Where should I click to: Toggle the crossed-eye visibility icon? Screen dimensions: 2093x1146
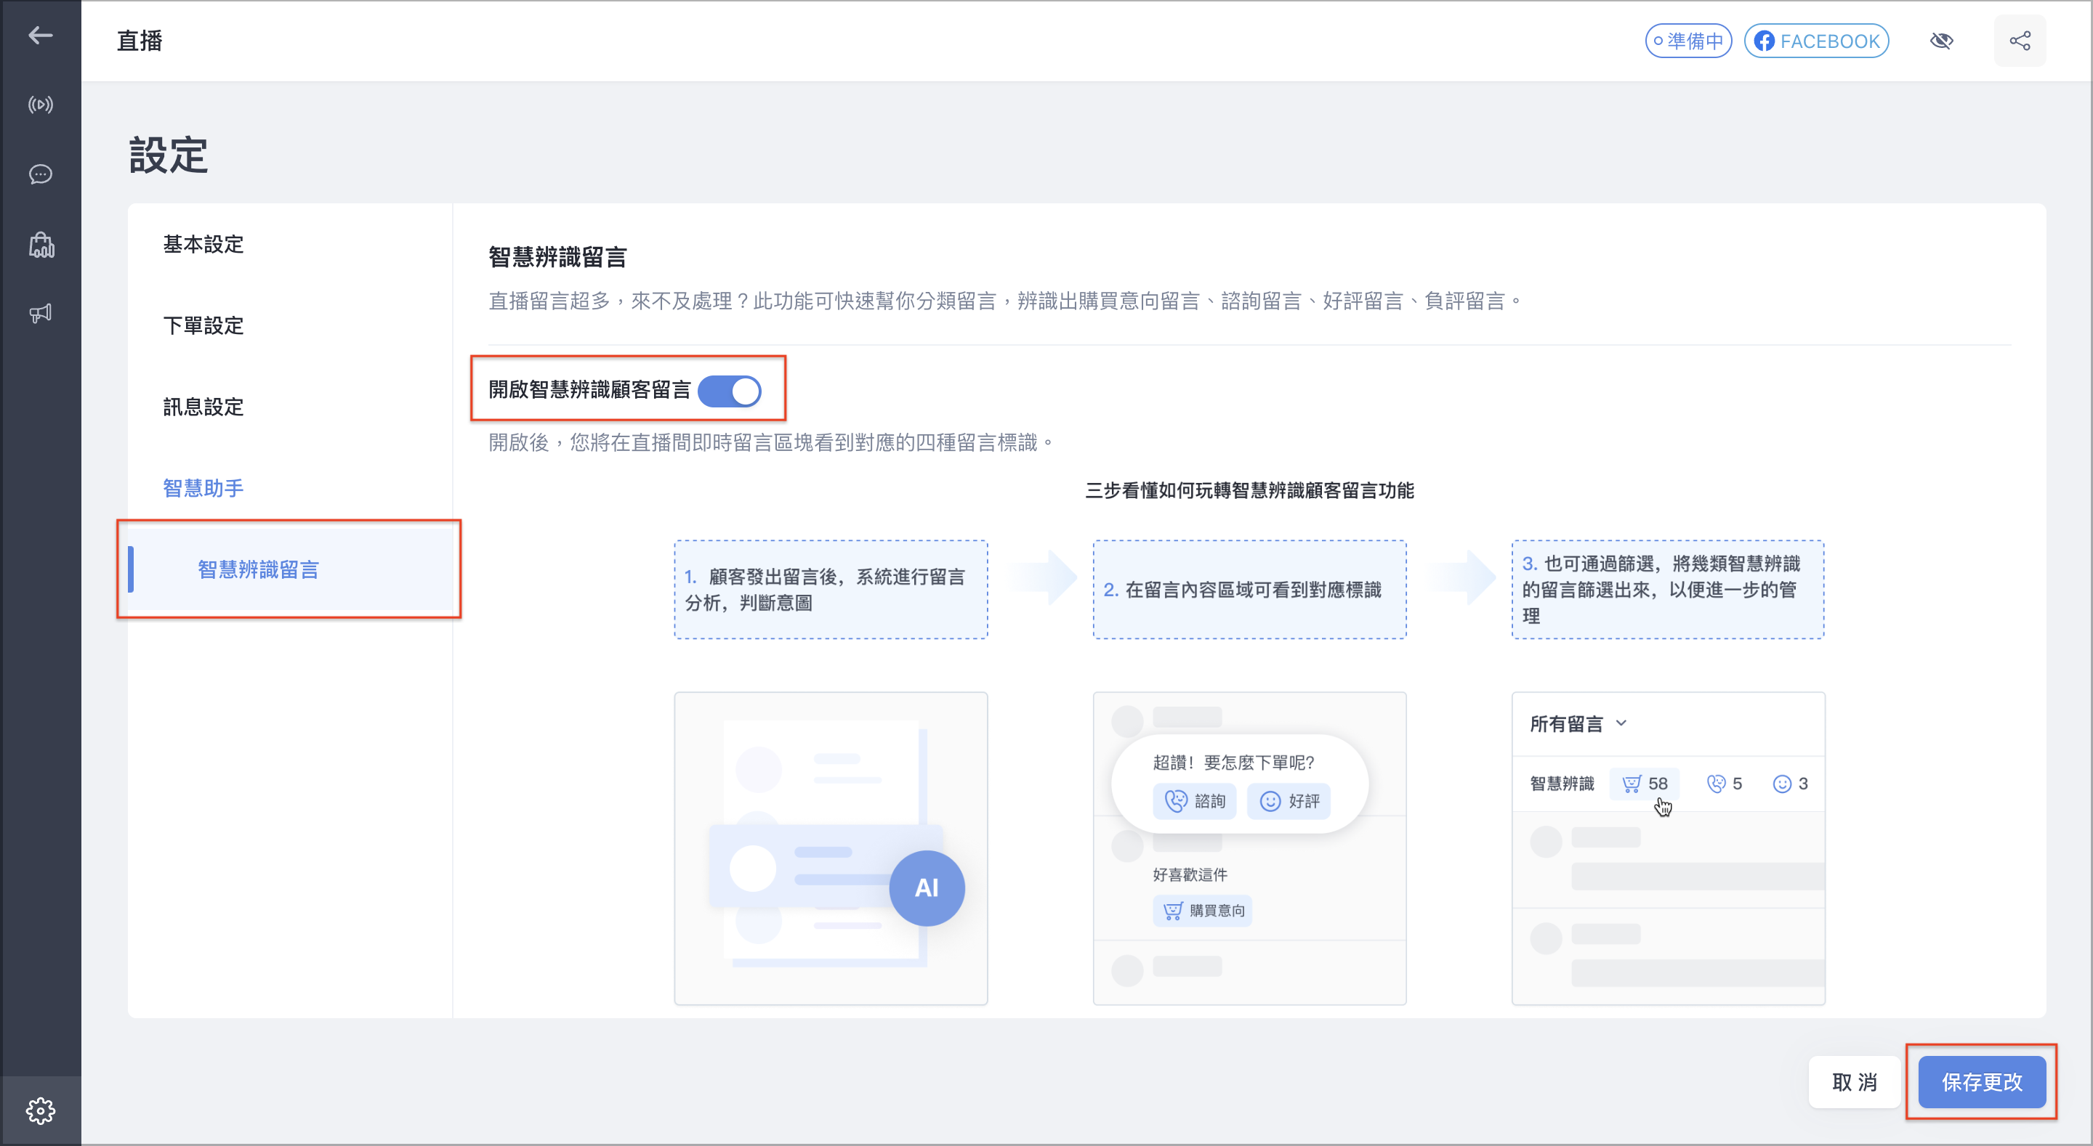pyautogui.click(x=1941, y=41)
